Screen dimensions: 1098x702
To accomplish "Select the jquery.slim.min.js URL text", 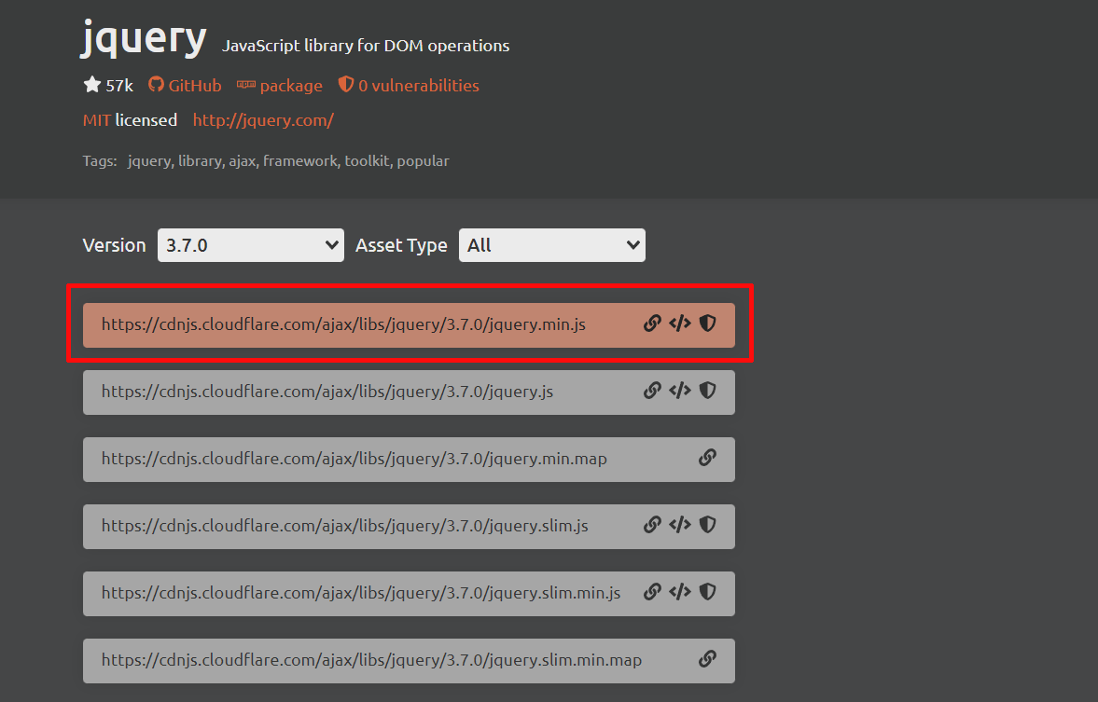I will pos(361,594).
